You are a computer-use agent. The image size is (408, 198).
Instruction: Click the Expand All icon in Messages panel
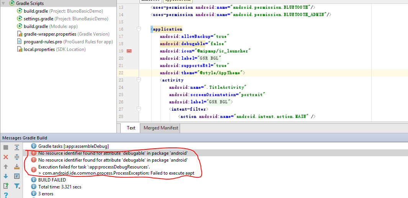click(x=17, y=147)
